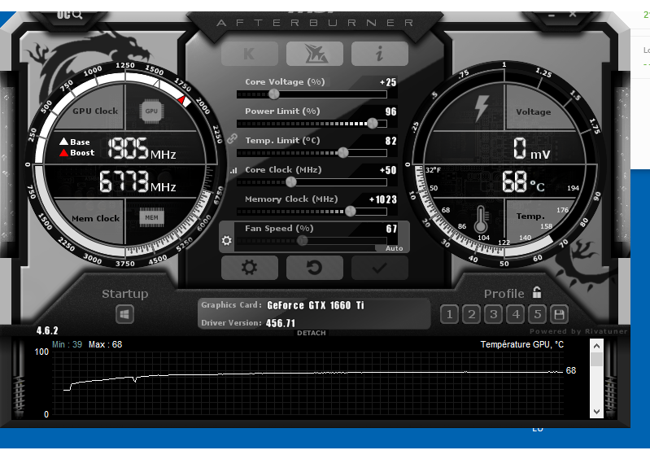
Task: Click the Power Limit slider handle
Action: tap(373, 123)
